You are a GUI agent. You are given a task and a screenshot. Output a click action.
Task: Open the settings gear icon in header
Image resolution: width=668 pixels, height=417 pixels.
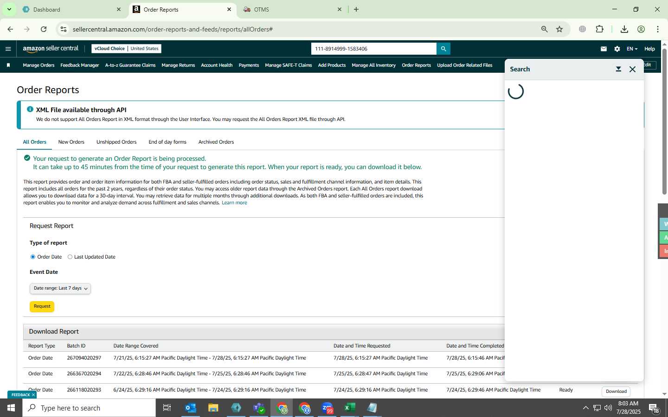[617, 49]
